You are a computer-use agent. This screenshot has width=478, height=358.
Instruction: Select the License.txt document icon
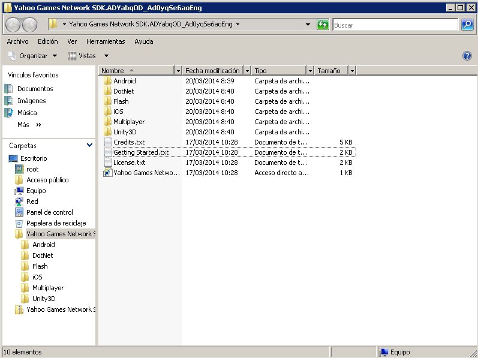[x=107, y=163]
